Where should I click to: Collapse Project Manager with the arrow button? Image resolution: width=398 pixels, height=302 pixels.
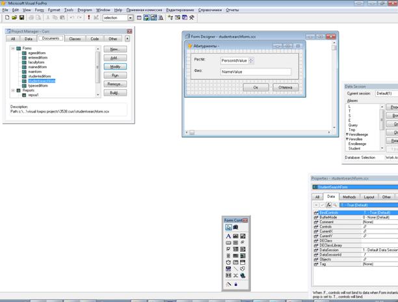[127, 38]
